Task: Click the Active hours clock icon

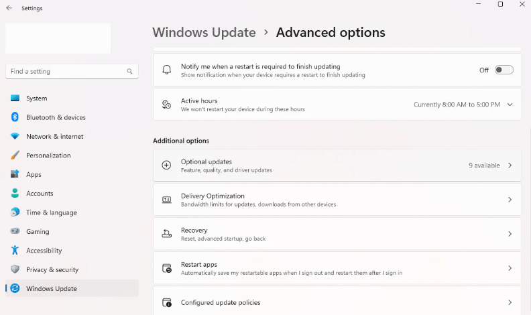Action: 166,105
